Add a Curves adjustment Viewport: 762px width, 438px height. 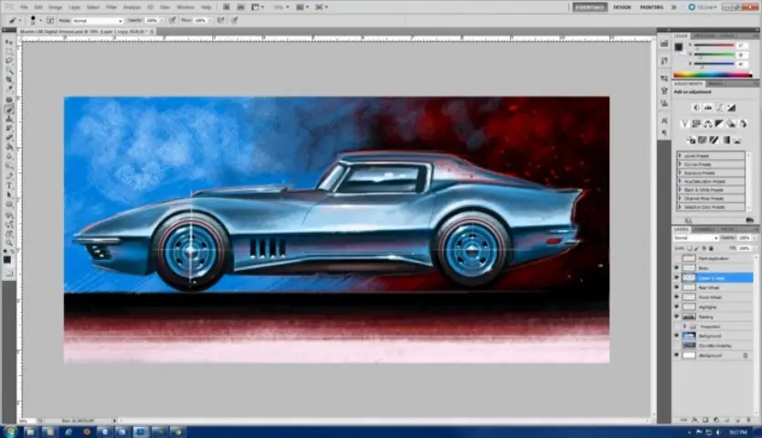click(719, 108)
